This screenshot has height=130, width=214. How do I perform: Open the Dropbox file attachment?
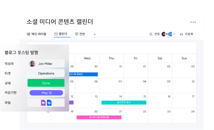tap(49, 103)
